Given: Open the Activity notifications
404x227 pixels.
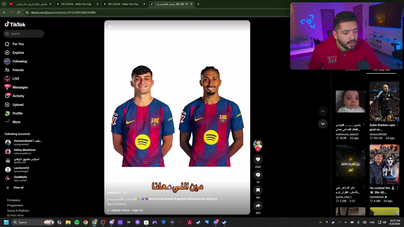Looking at the screenshot, I should click(x=15, y=96).
